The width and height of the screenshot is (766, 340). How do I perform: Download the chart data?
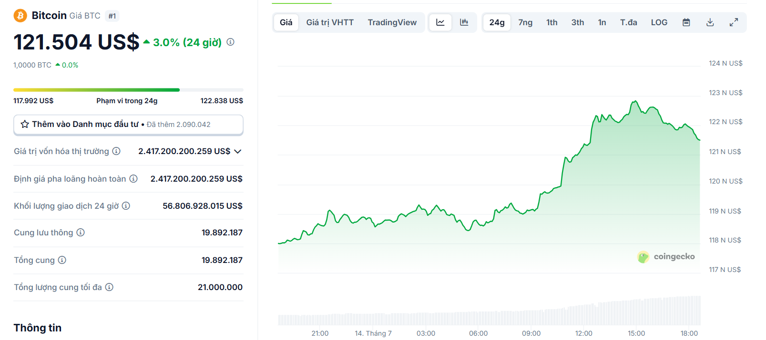click(x=710, y=22)
